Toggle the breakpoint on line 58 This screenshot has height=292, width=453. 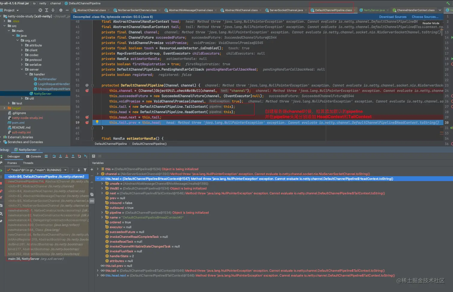pos(87,117)
